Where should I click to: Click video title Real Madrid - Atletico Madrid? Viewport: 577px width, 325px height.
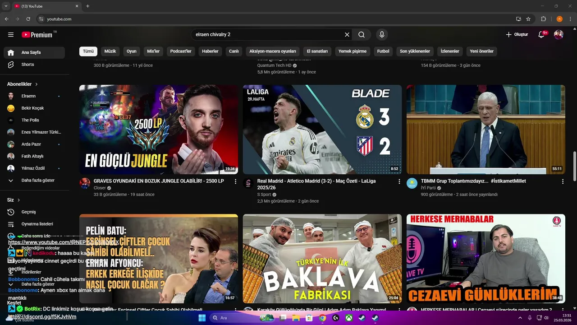316,184
